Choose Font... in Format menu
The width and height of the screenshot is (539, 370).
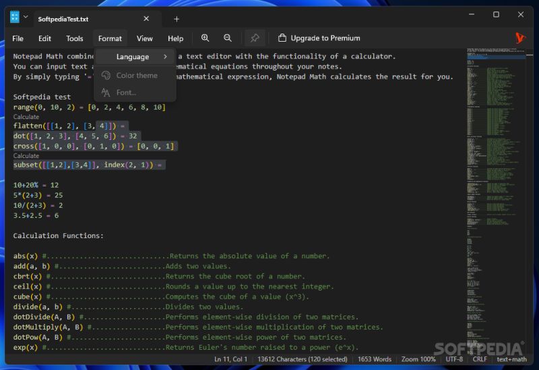[135, 92]
